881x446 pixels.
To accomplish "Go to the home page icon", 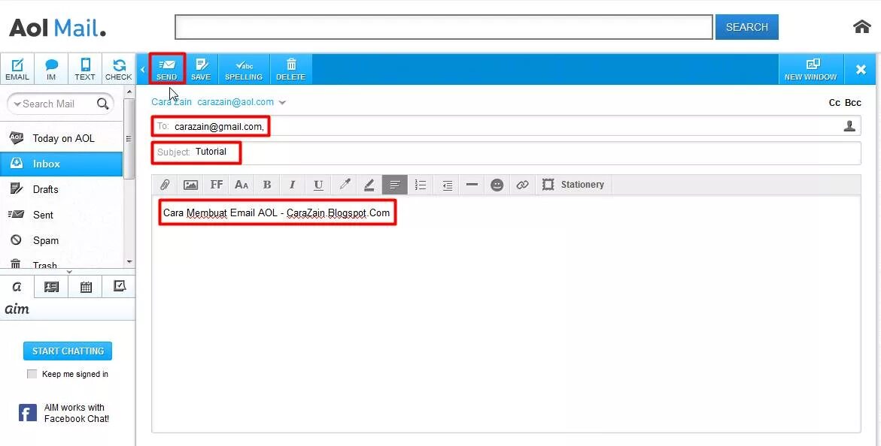I will 862,26.
